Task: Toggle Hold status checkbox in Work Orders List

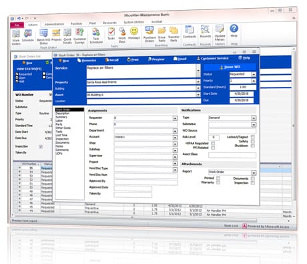Action: [x=17, y=81]
